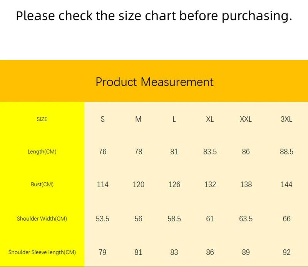Select the Shoulder Sleeve length(CM) label
The image size is (308, 267).
click(42, 252)
